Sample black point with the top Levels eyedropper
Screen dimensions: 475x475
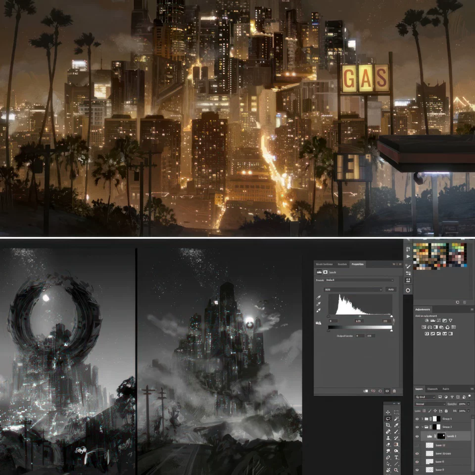[319, 297]
